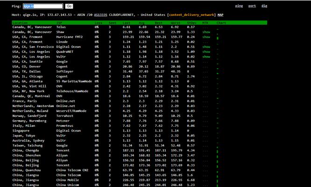
Task: Click the China, Chengdu location
Action: tap(25, 151)
